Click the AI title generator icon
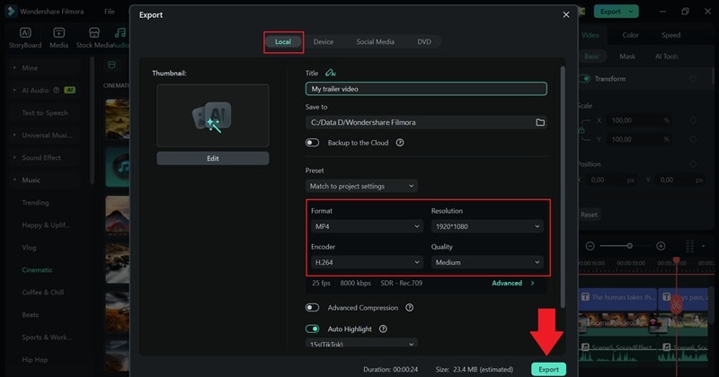This screenshot has width=719, height=377. [x=331, y=73]
